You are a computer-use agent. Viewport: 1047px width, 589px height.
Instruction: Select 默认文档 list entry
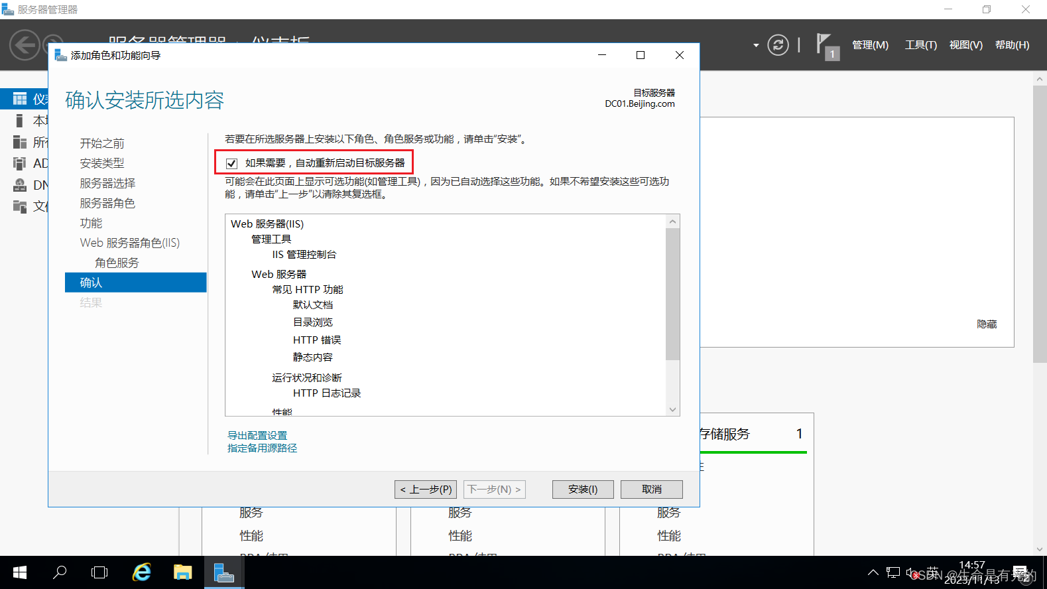(313, 305)
